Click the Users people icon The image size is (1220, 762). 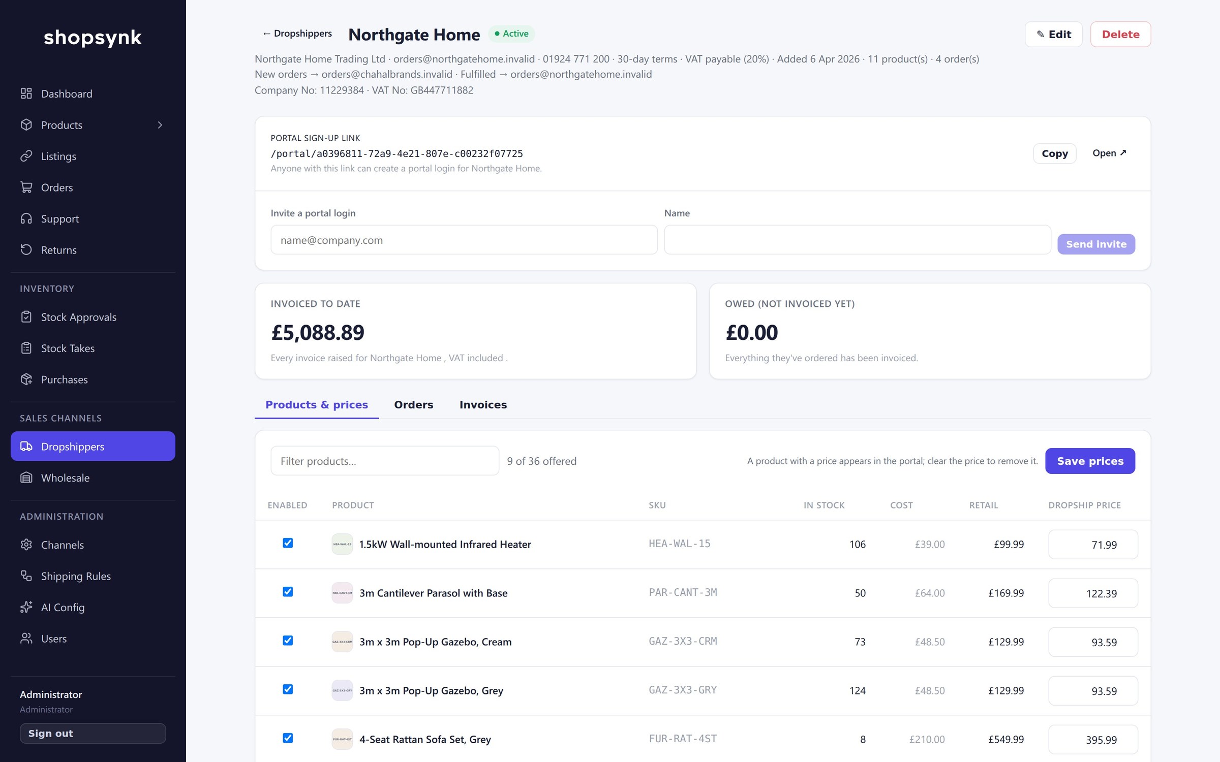pyautogui.click(x=26, y=639)
